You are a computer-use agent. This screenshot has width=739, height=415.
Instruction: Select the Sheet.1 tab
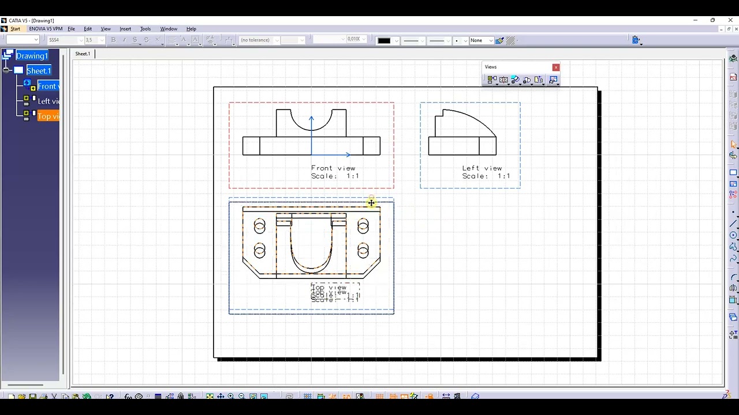[83, 54]
